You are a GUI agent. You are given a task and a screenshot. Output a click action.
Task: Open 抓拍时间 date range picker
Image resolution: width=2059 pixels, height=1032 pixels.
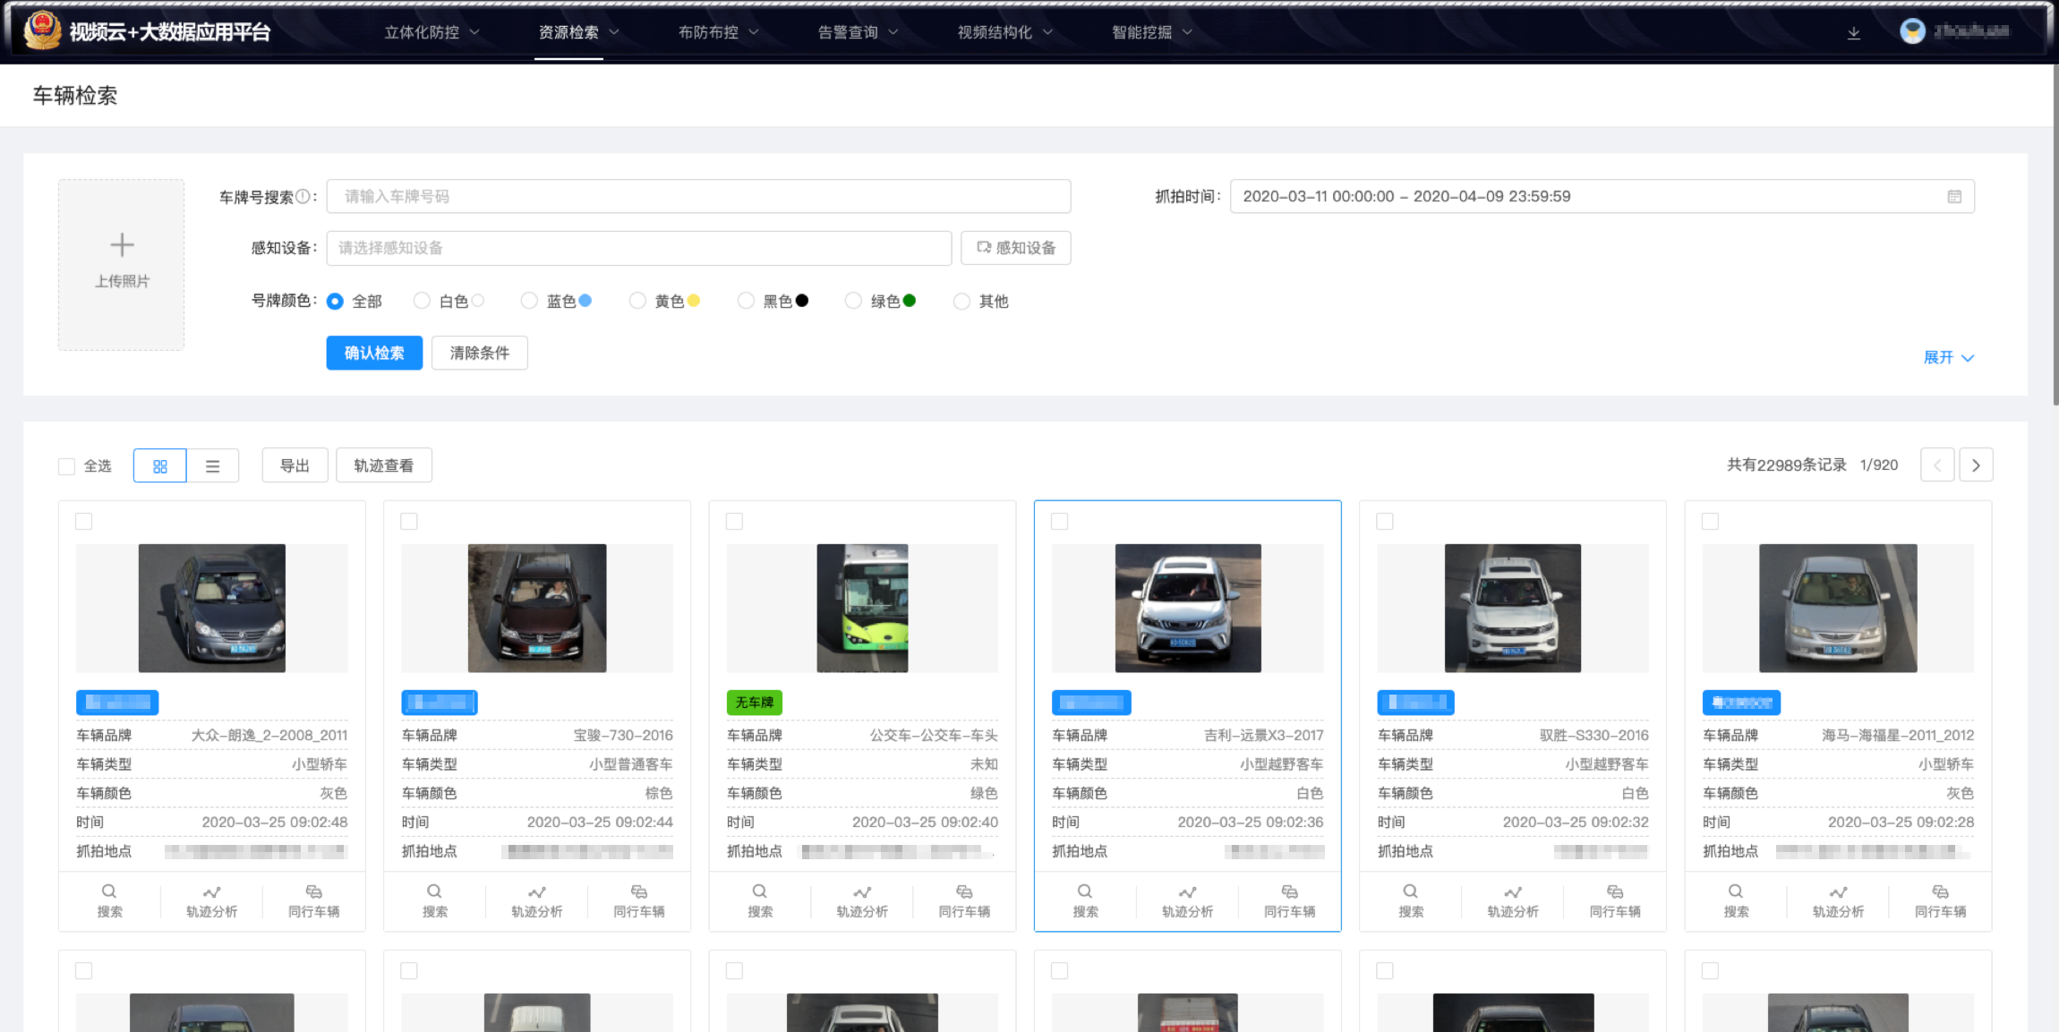[1602, 197]
